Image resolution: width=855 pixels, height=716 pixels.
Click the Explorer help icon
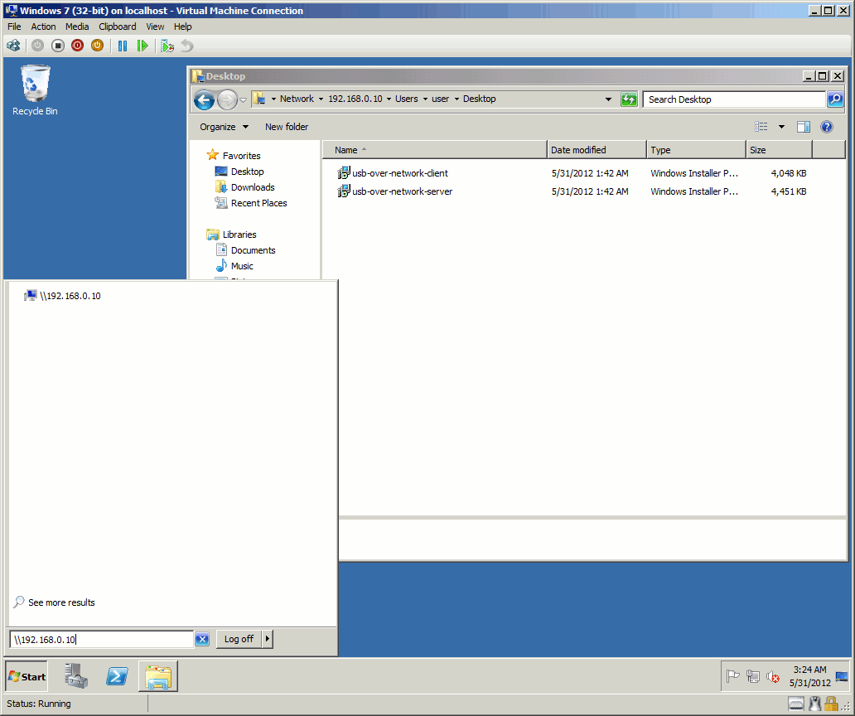pyautogui.click(x=827, y=127)
